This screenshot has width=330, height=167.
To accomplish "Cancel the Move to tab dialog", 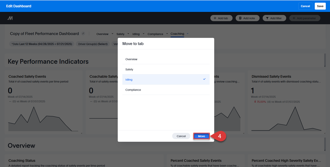I will 181,136.
